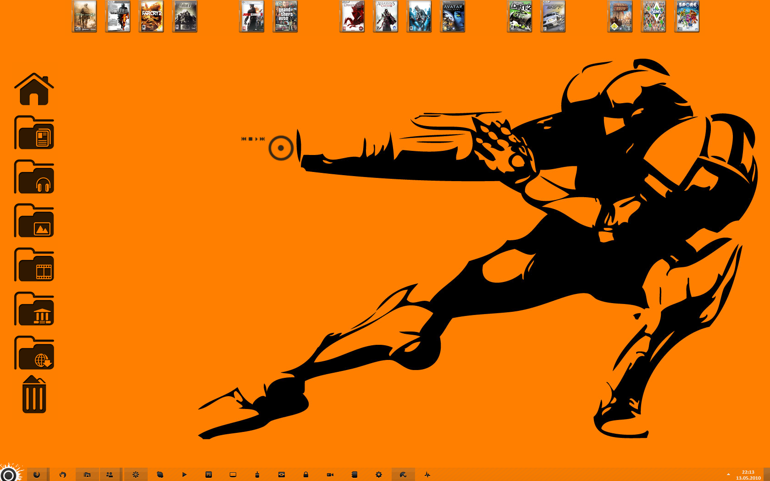
Task: Open the media player play-arrow taskbar icon
Action: pyautogui.click(x=184, y=475)
